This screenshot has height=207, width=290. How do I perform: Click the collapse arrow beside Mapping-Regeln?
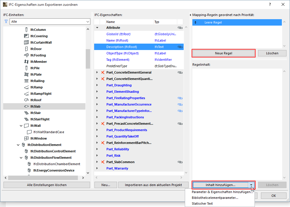coord(190,15)
